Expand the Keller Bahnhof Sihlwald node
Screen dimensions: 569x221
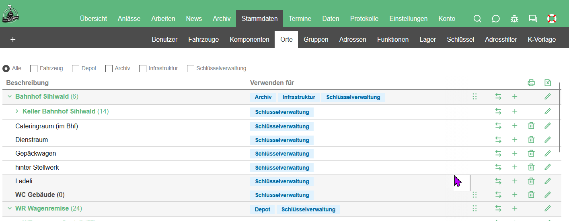(x=17, y=111)
